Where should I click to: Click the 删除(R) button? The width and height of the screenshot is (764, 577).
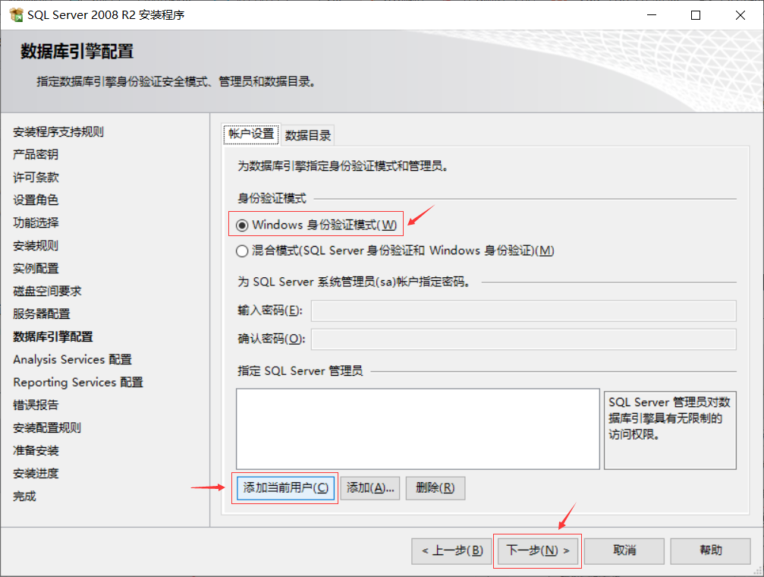click(x=435, y=487)
